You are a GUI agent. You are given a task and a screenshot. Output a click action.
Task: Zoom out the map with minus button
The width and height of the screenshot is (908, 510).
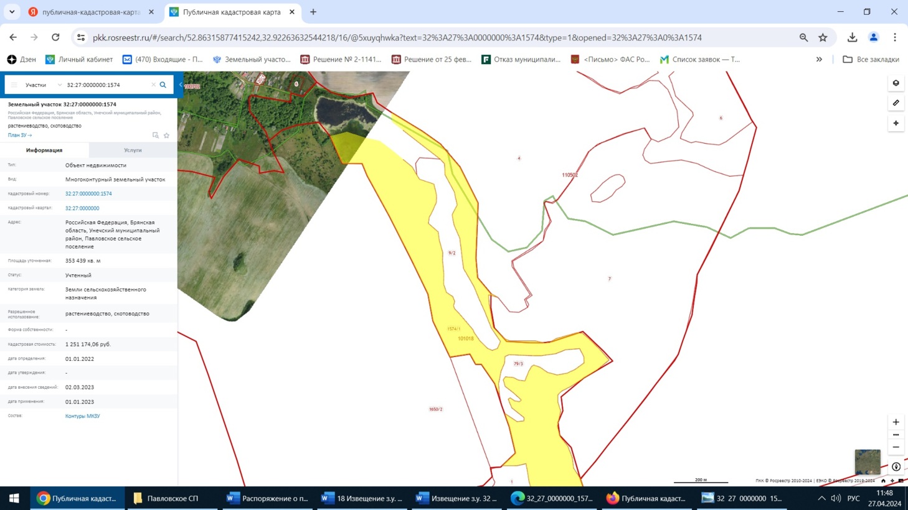[896, 447]
